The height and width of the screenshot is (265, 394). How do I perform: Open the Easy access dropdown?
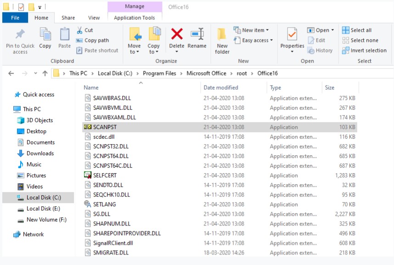[253, 40]
